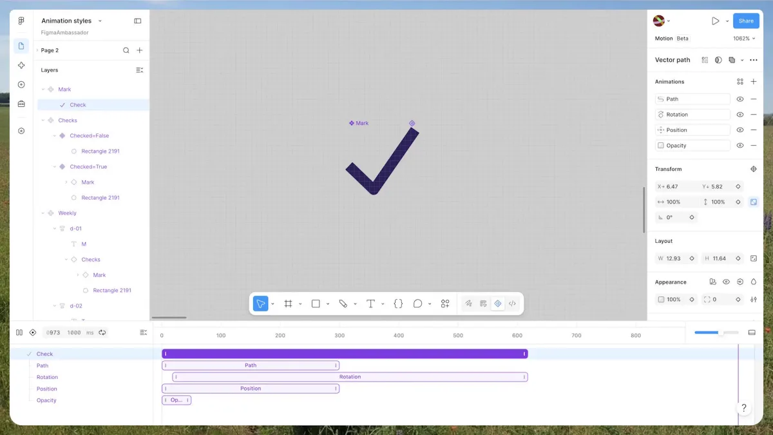Select the Rectangle shape tool
Screen dimensions: 773x435
coord(316,304)
